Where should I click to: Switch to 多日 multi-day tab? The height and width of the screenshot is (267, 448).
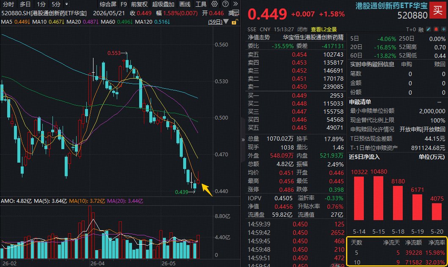25,4
